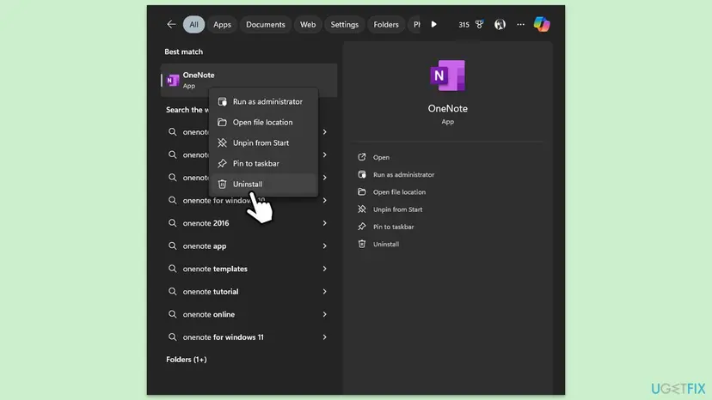Open the user profile avatar icon

tap(500, 25)
